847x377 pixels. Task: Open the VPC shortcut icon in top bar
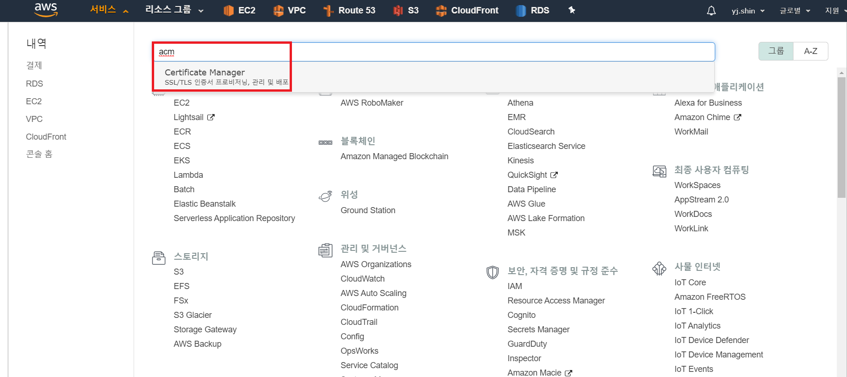(x=278, y=10)
